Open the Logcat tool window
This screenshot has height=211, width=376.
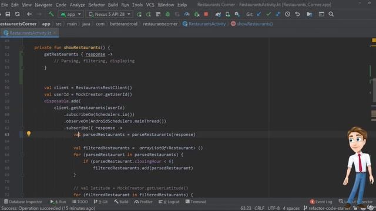pos(169,202)
